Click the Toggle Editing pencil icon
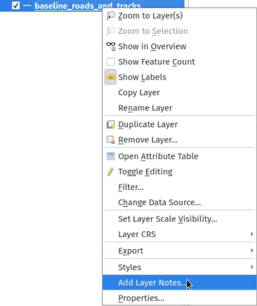This screenshot has height=306, width=257. click(x=110, y=172)
